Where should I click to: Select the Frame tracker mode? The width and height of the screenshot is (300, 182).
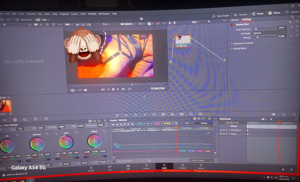click(204, 123)
